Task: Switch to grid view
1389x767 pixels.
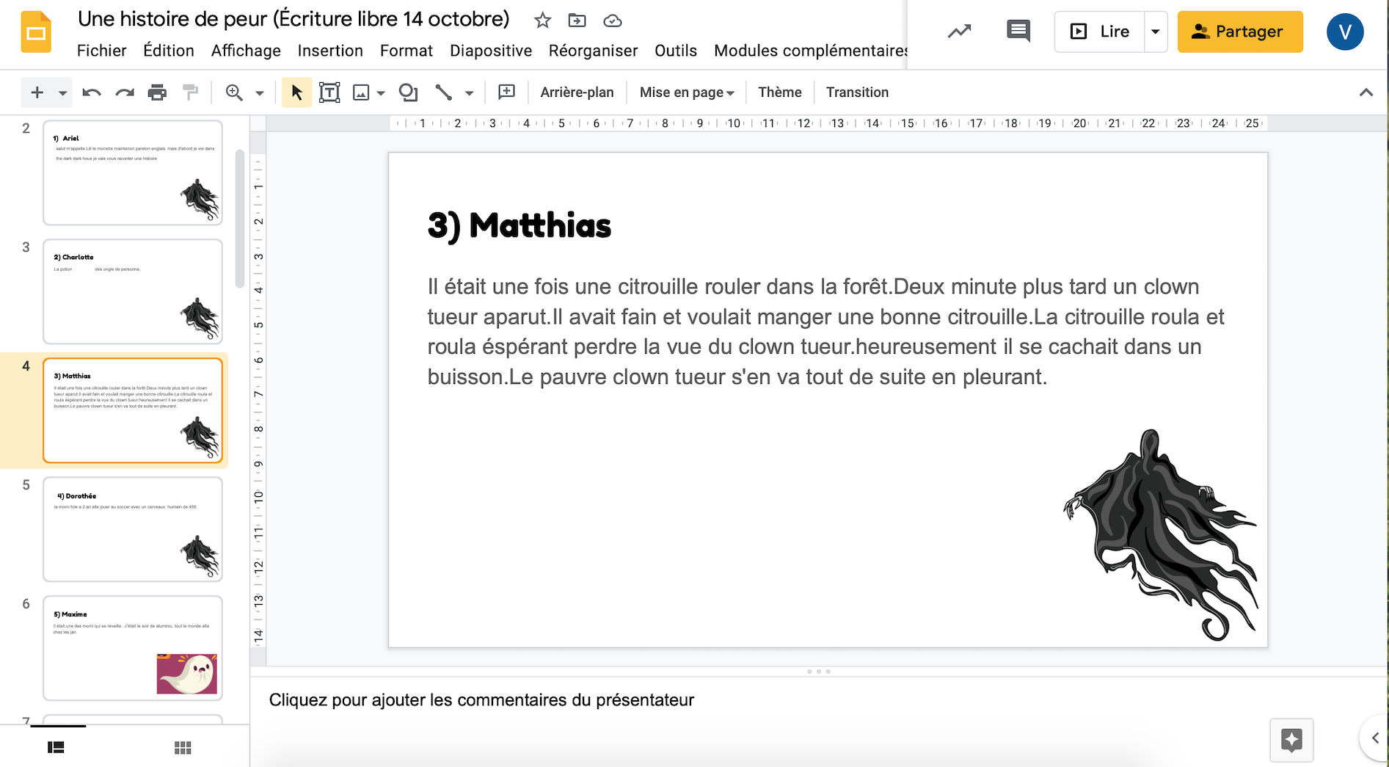Action: coord(183,747)
